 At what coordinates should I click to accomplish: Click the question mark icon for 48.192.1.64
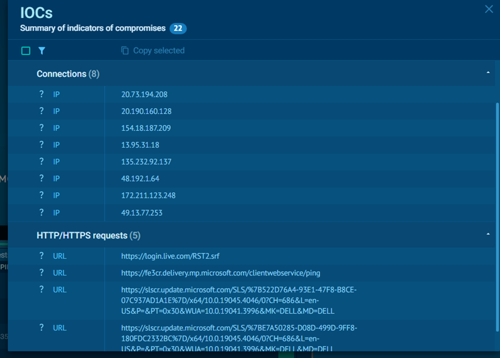pyautogui.click(x=42, y=178)
